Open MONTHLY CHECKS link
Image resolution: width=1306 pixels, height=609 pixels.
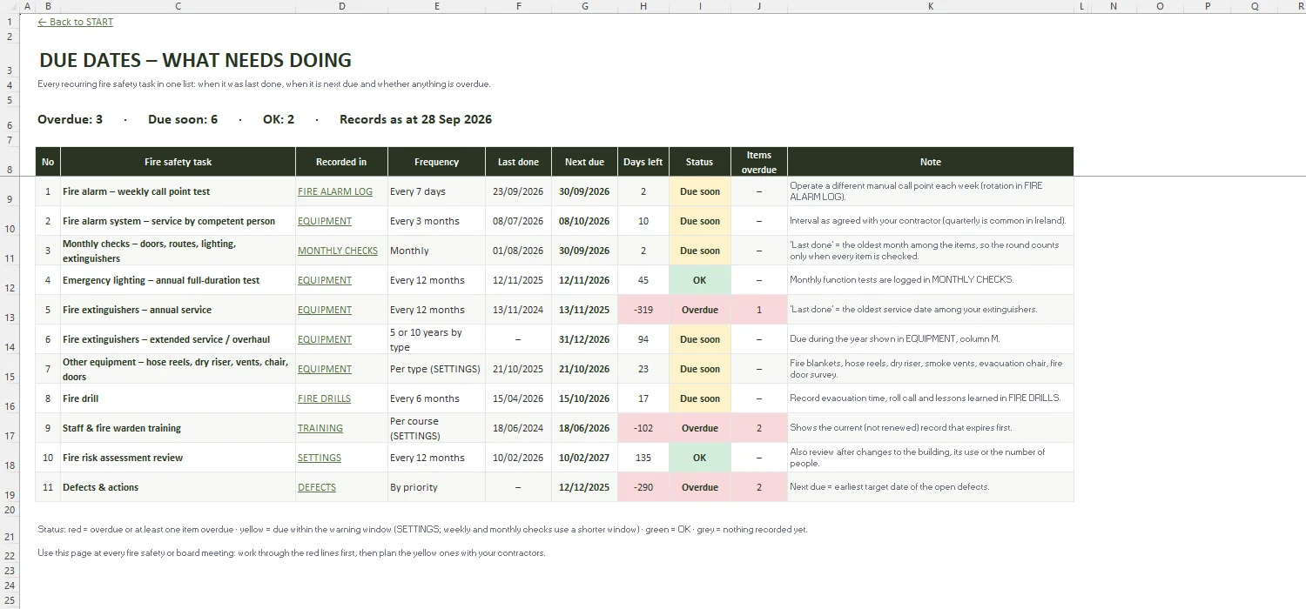(x=338, y=251)
